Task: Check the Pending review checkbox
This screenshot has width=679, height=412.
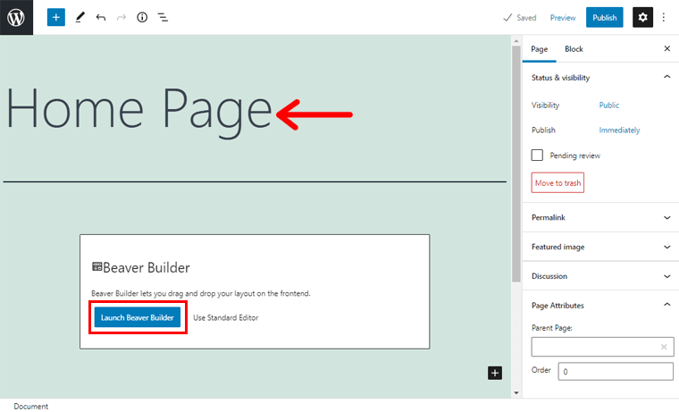Action: [x=537, y=156]
